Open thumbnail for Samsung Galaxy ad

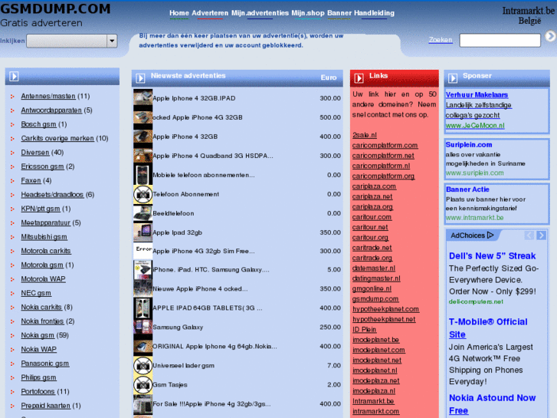[x=143, y=327]
